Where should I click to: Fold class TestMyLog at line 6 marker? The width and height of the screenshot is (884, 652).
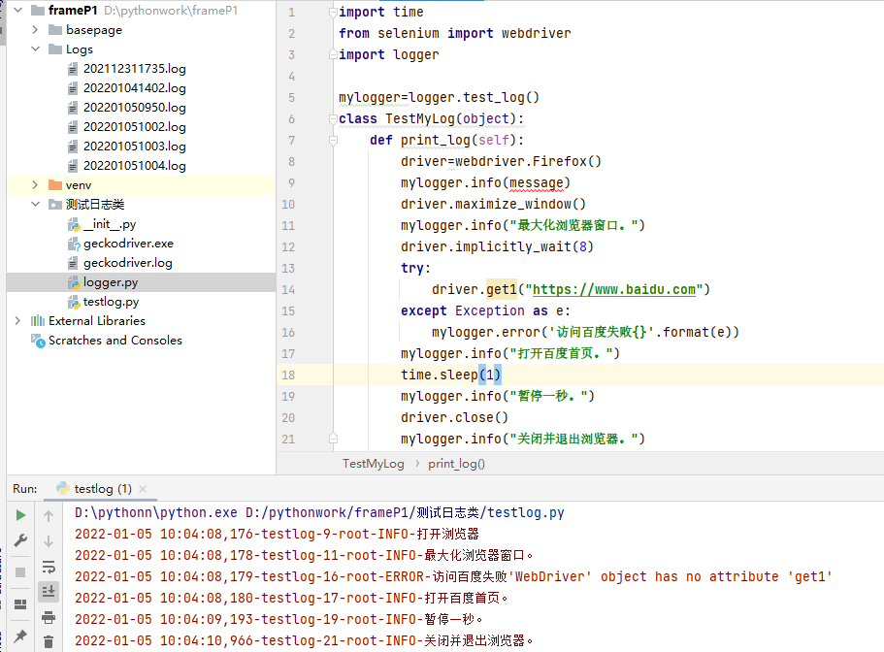[x=333, y=119]
